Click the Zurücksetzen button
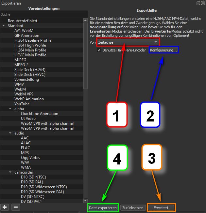206x213 pixels. click(132, 207)
